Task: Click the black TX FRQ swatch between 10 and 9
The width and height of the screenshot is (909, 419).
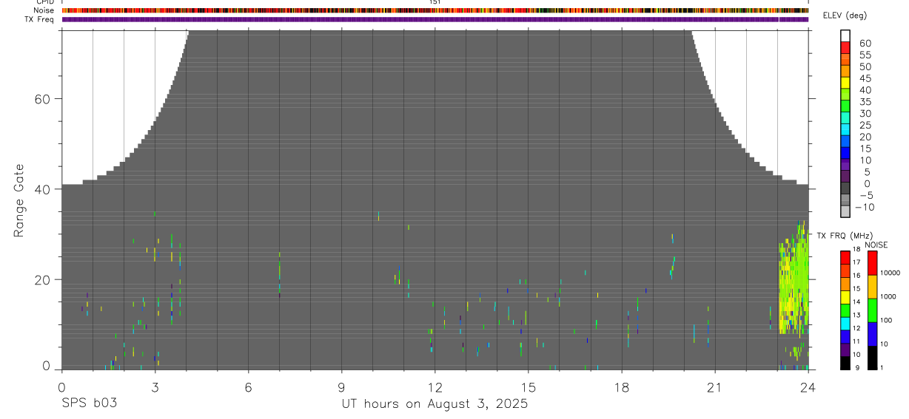Action: point(845,362)
